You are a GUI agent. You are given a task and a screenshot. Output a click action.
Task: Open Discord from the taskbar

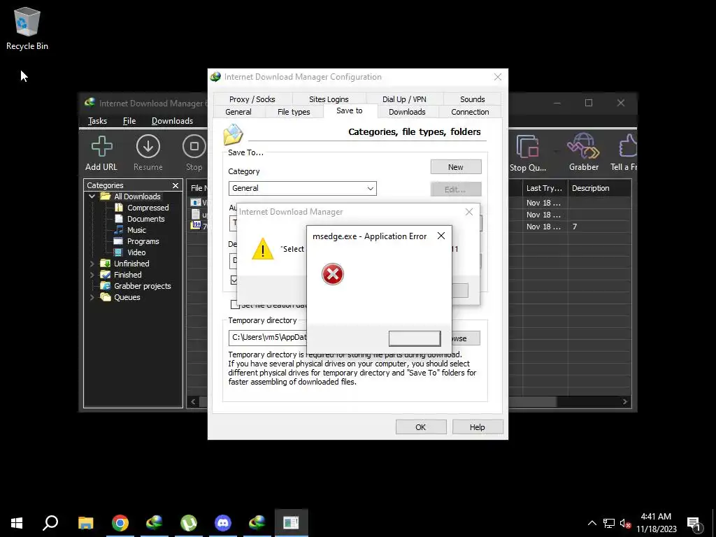[223, 523]
